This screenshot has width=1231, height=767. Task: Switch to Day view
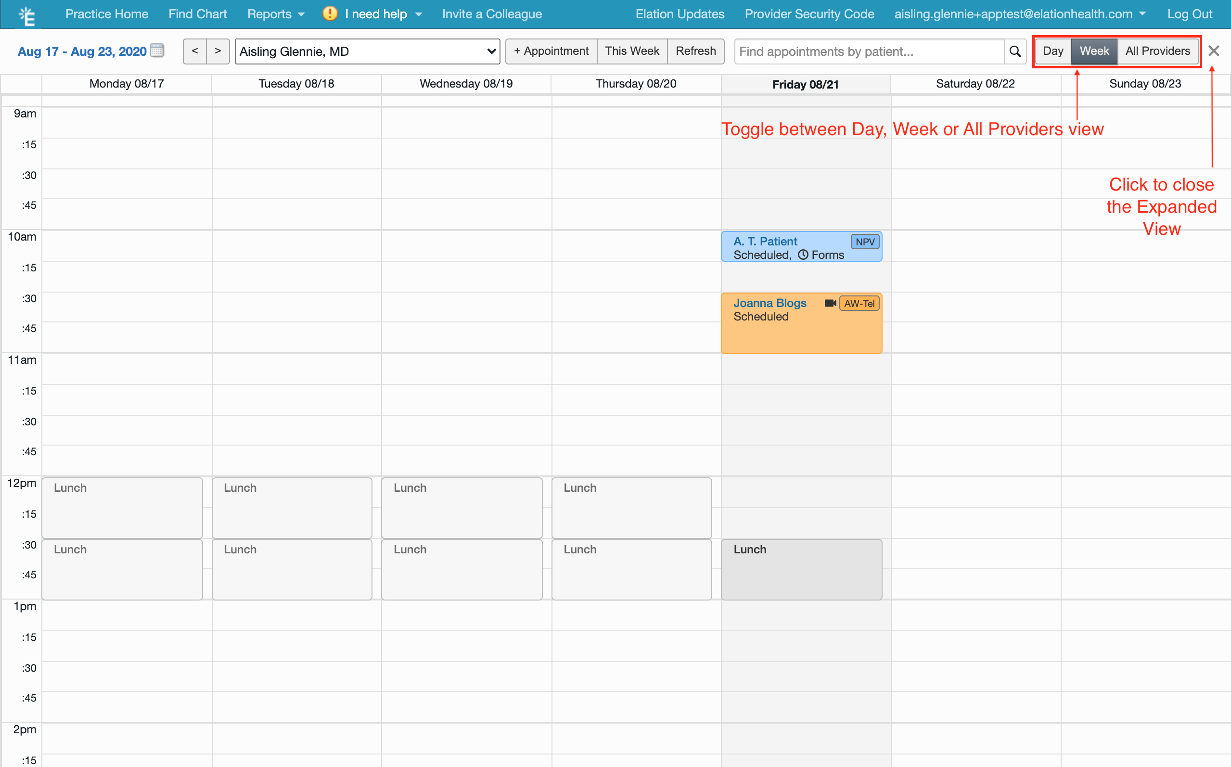click(1053, 51)
